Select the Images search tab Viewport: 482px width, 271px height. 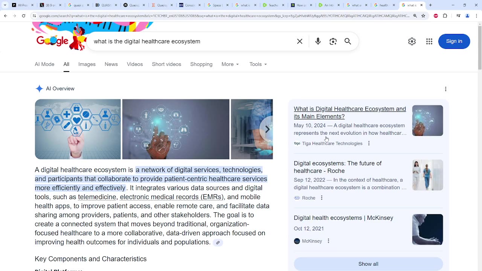(87, 64)
